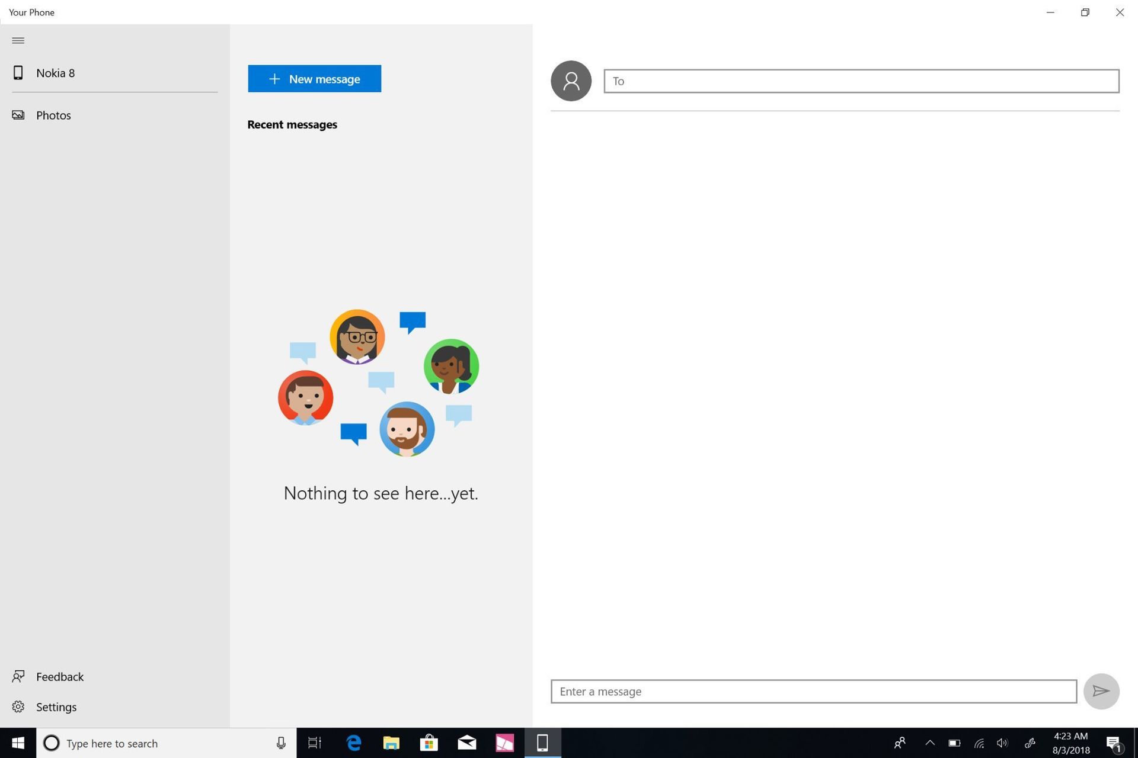Show hidden system tray icons
Screen dimensions: 1138x758
930,743
